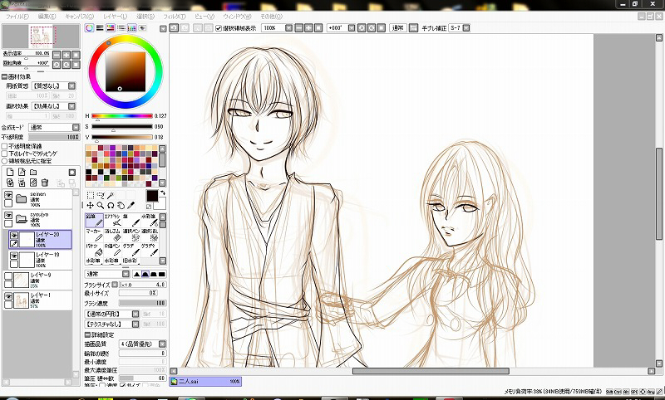Click the undo arrow in toolbar

coord(174,28)
